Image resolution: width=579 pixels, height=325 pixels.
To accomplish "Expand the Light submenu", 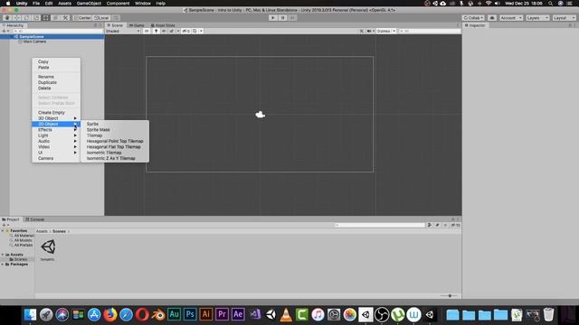I will point(56,135).
